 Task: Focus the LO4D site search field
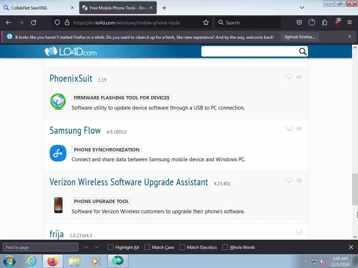point(250,52)
